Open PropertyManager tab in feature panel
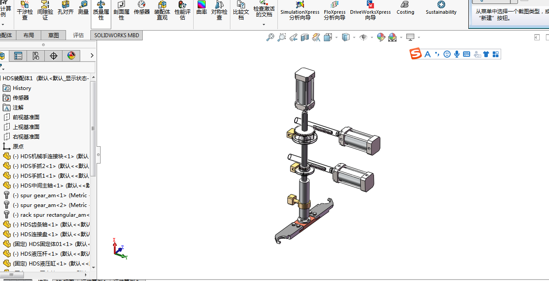Viewport: 549px width, 281px height. pos(18,56)
